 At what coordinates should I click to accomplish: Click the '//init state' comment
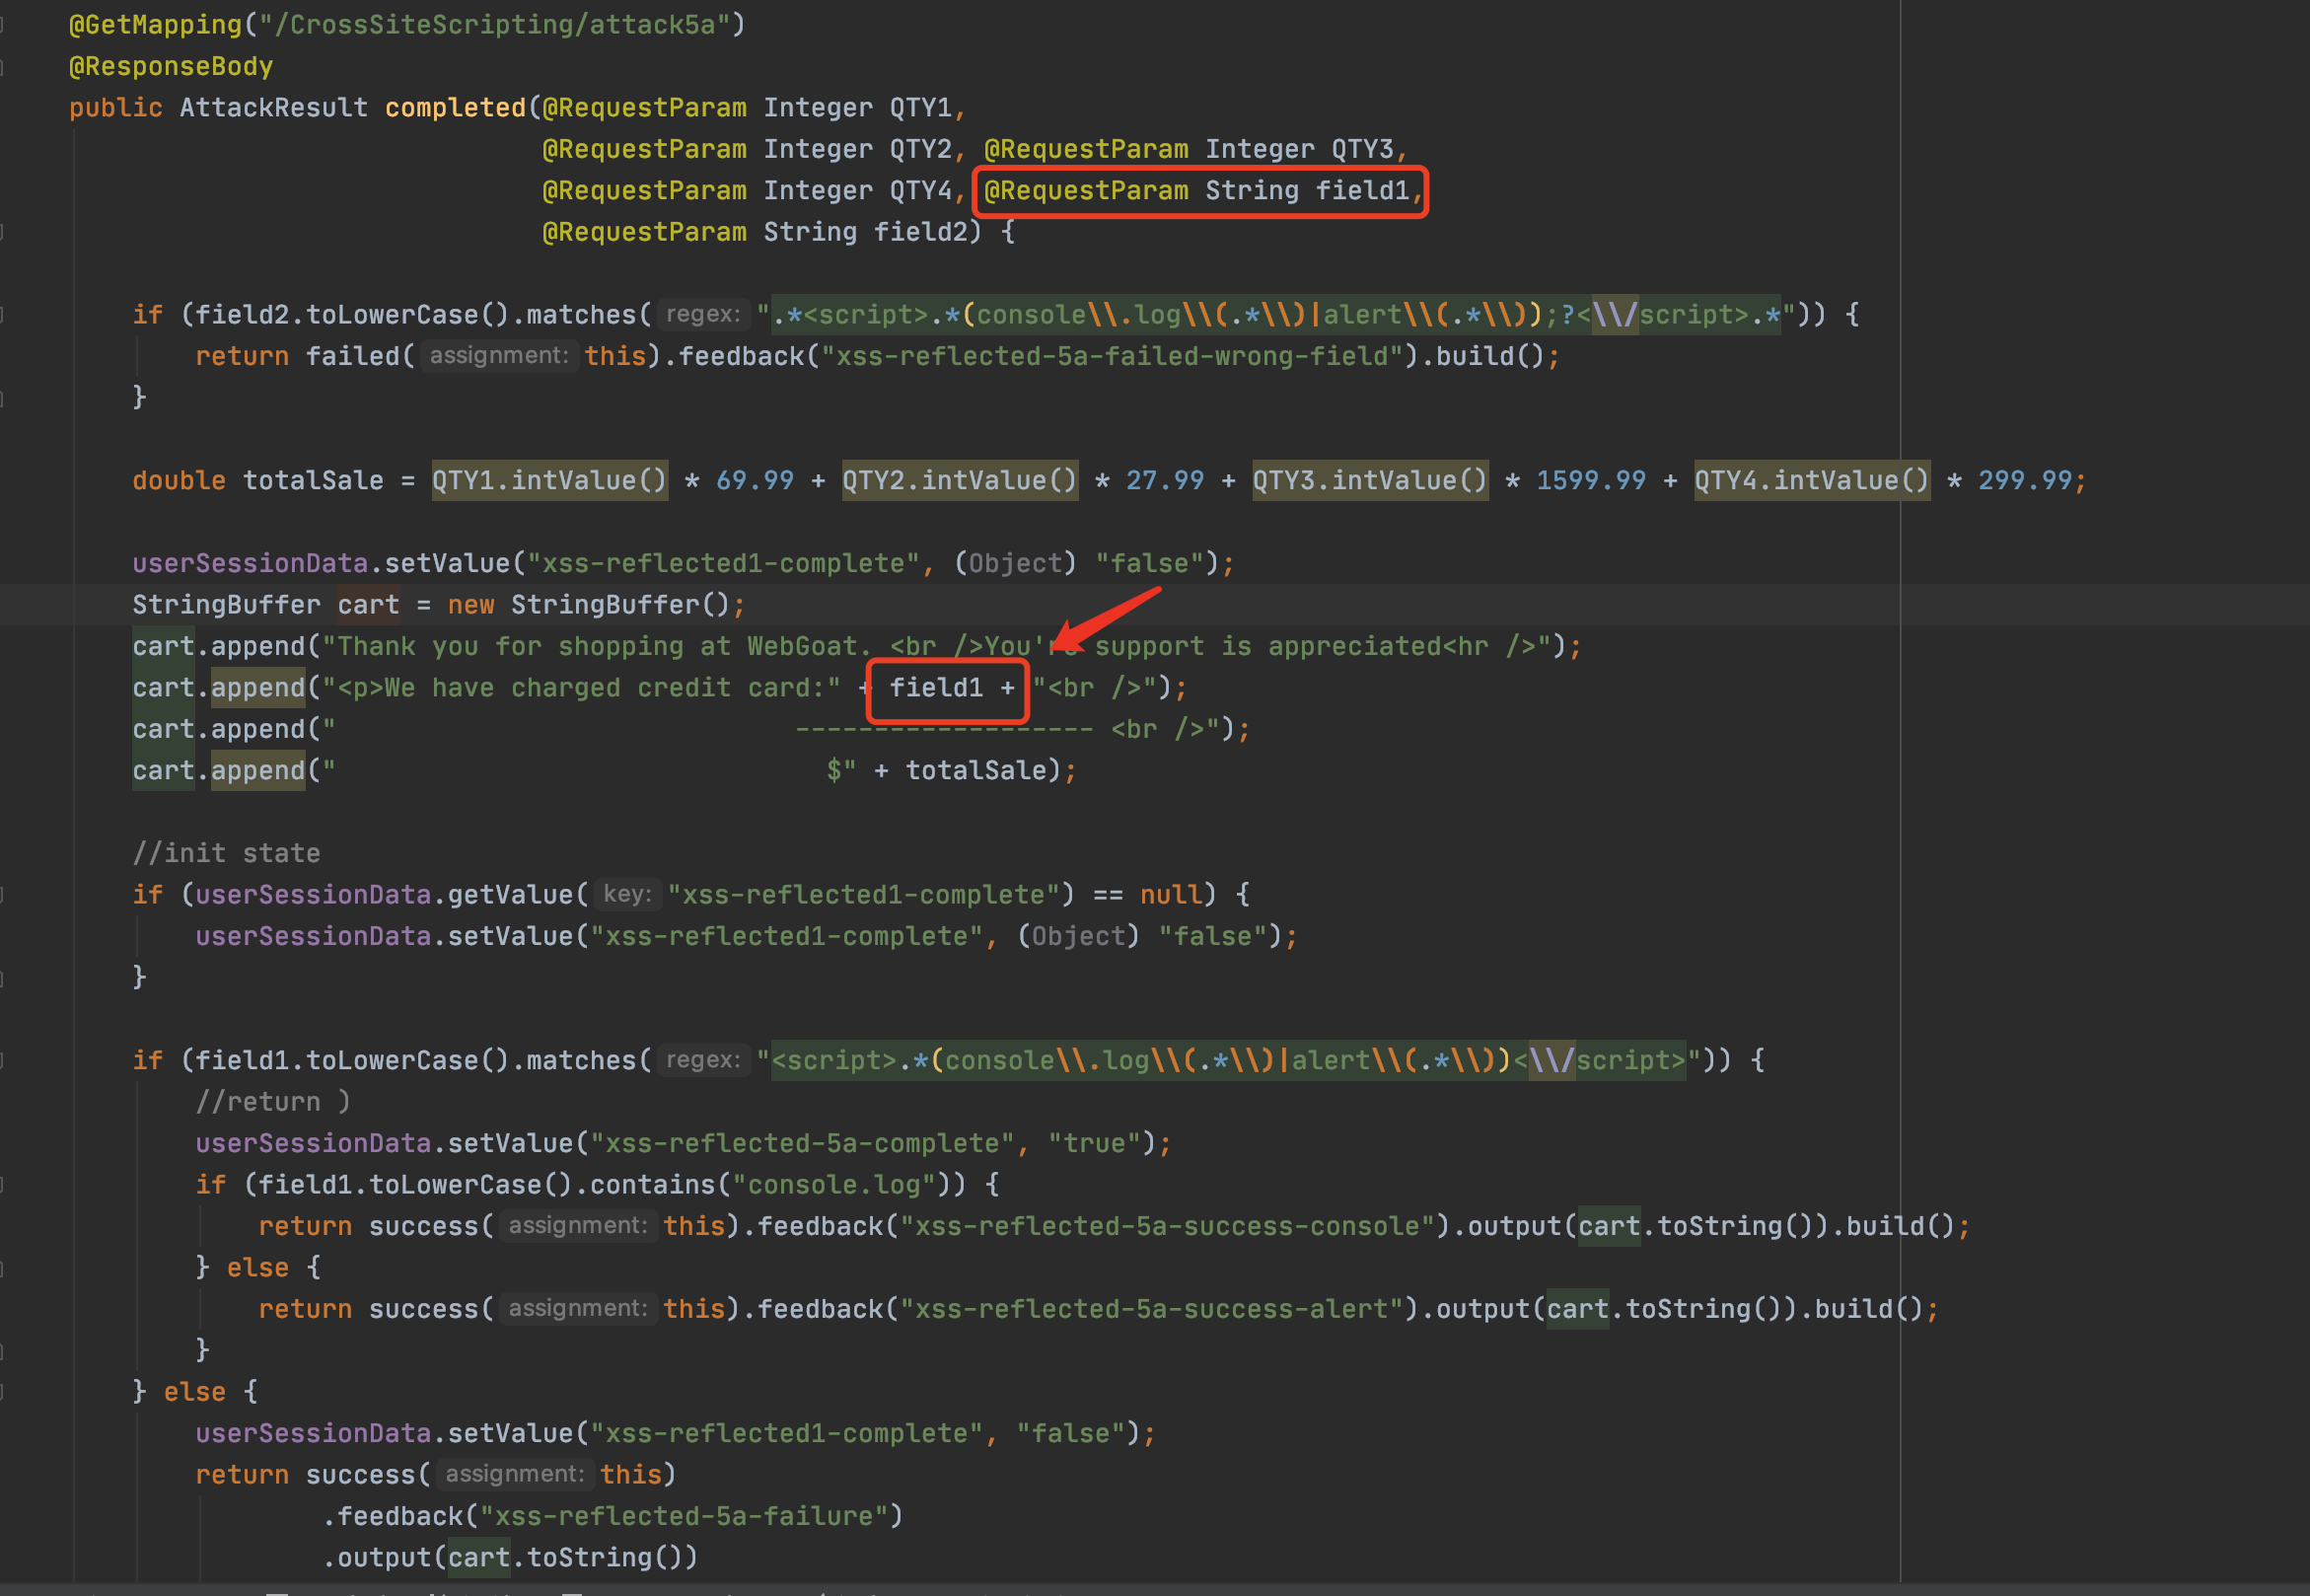pos(226,853)
